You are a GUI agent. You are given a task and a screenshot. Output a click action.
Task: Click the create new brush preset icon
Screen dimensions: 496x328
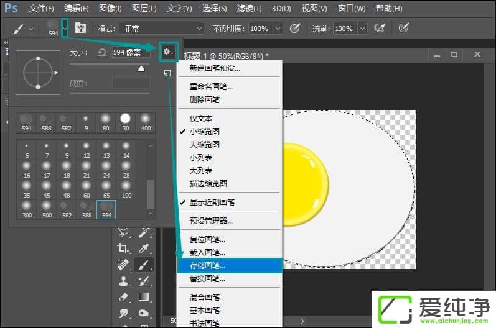pyautogui.click(x=167, y=73)
